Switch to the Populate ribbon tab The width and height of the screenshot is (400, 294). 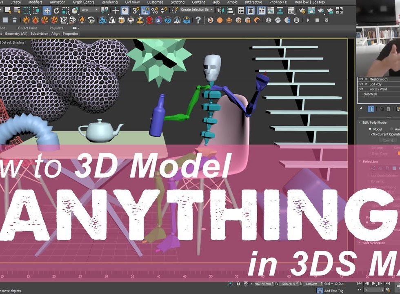[56, 28]
